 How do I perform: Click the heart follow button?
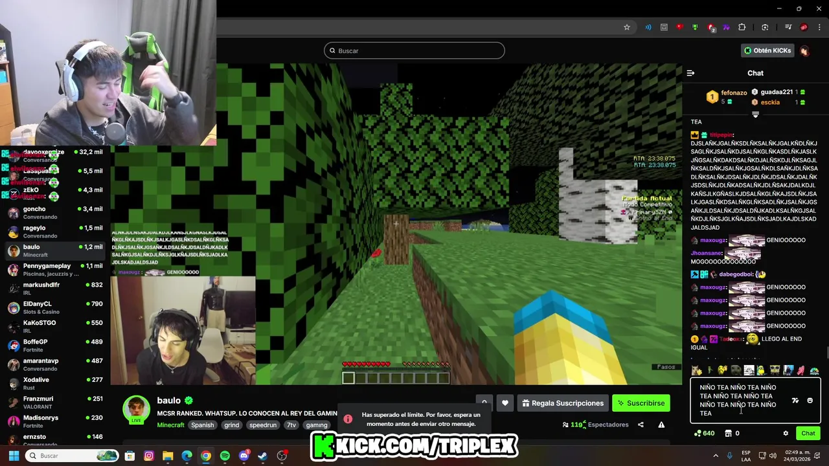pos(505,403)
